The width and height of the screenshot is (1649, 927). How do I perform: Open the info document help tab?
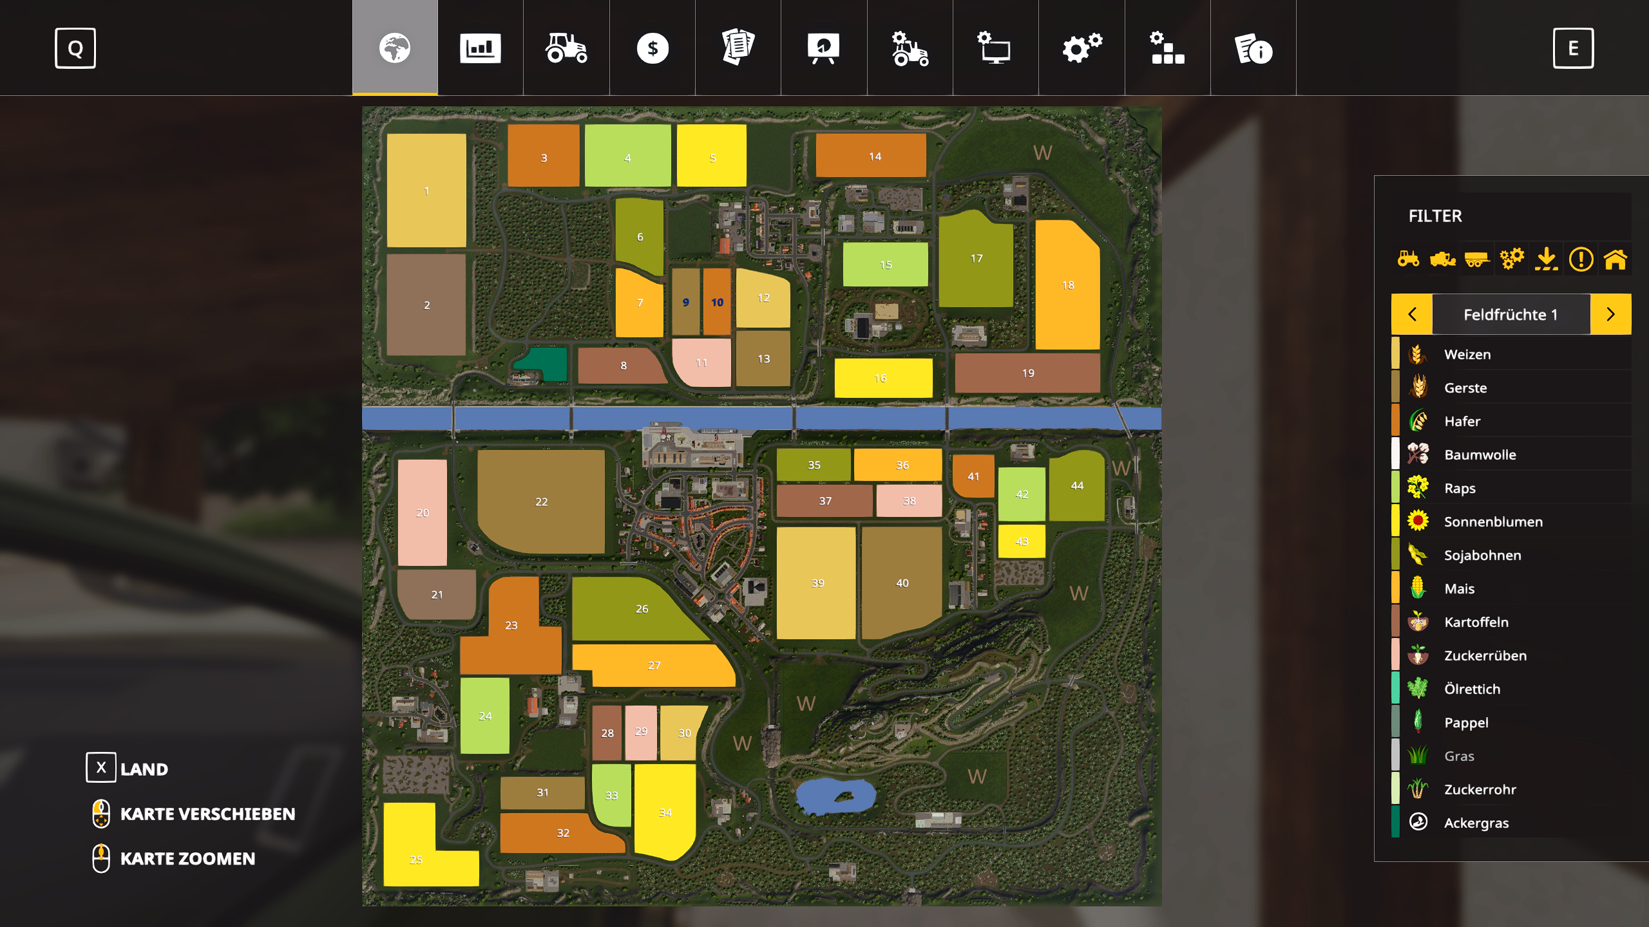coord(1253,48)
